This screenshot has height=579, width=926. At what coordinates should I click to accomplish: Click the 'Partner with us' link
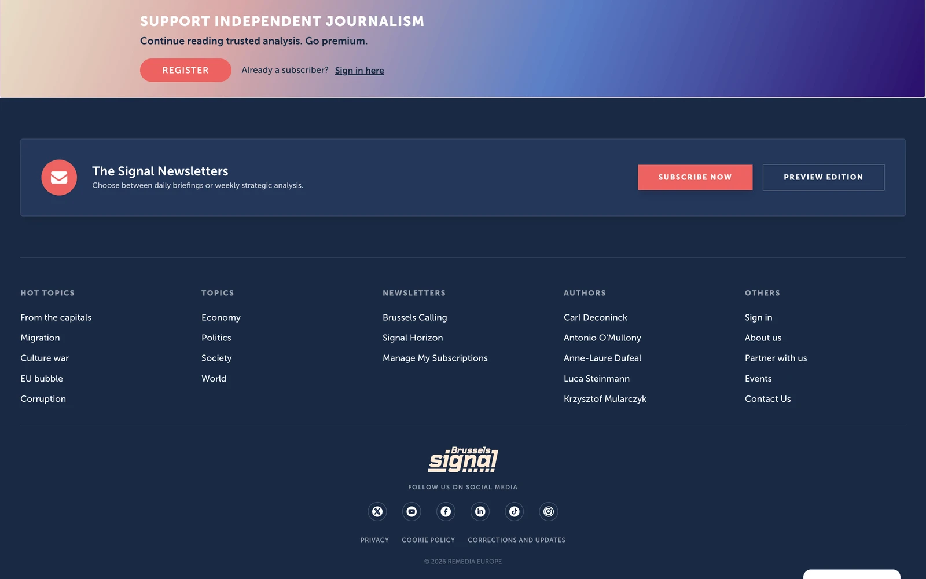tap(776, 358)
